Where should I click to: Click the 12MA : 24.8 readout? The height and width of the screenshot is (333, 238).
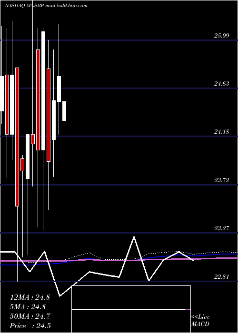30,297
